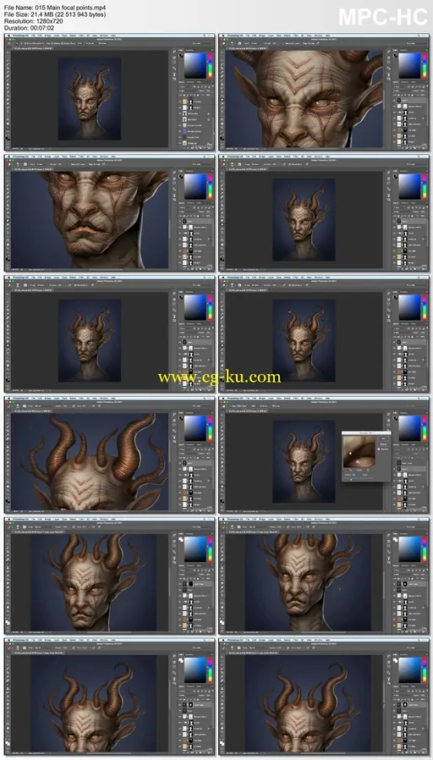Open the Filter menu in the blur dialog frame
Viewport: 433px width, 760px height.
[295, 398]
